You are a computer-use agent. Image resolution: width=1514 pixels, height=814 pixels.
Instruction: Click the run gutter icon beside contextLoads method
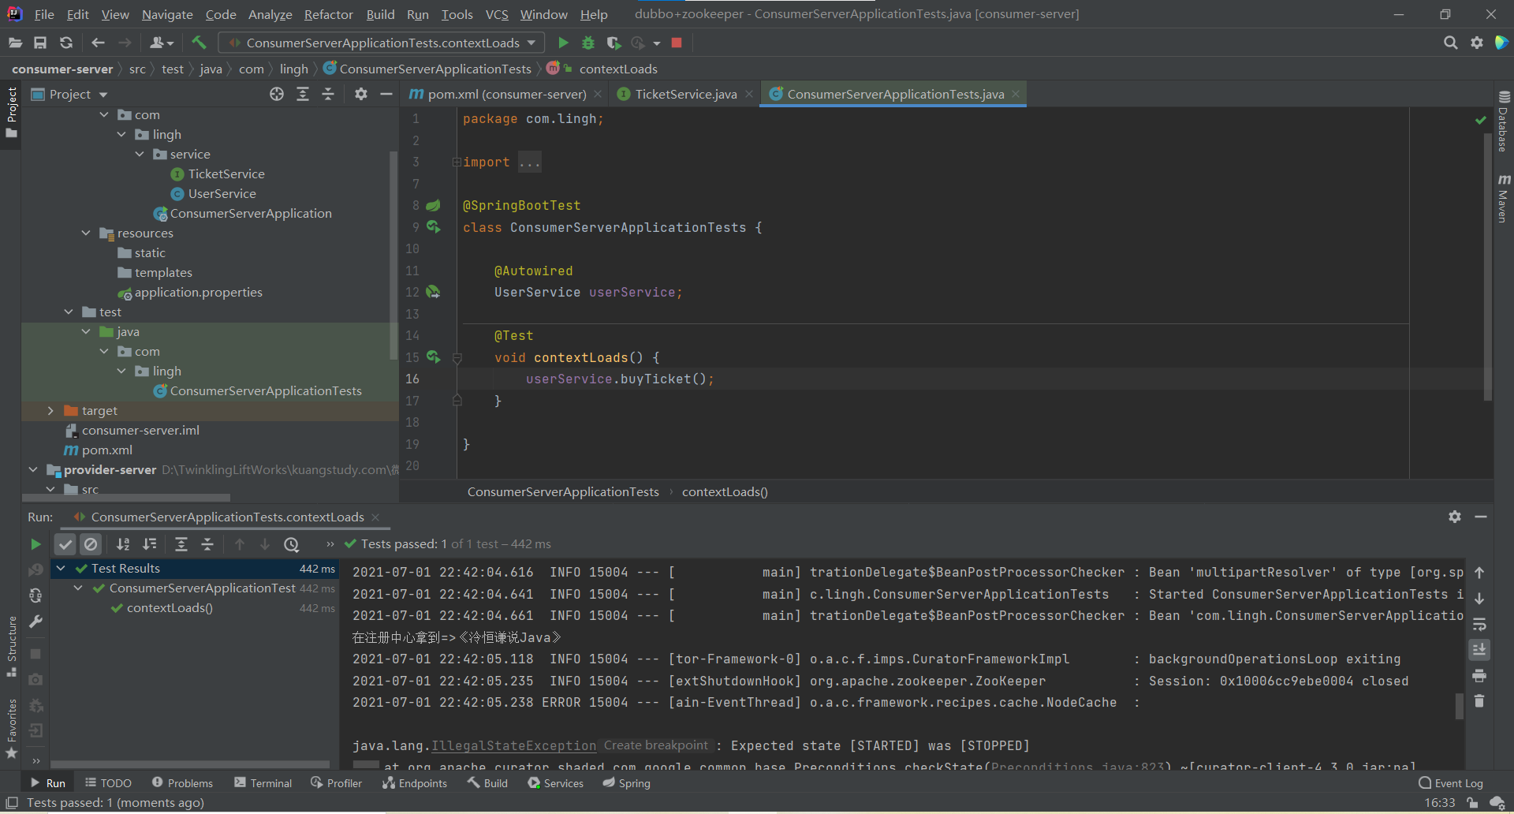(433, 357)
